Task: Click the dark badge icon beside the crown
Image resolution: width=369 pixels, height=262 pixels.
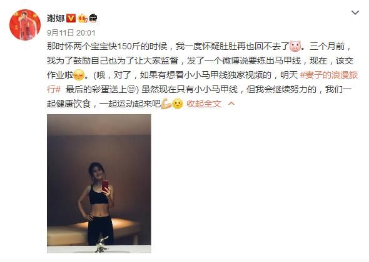Action: point(93,18)
